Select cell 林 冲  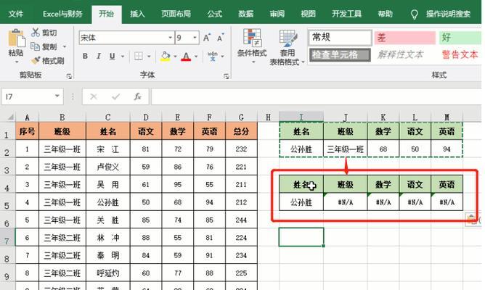[x=108, y=238]
